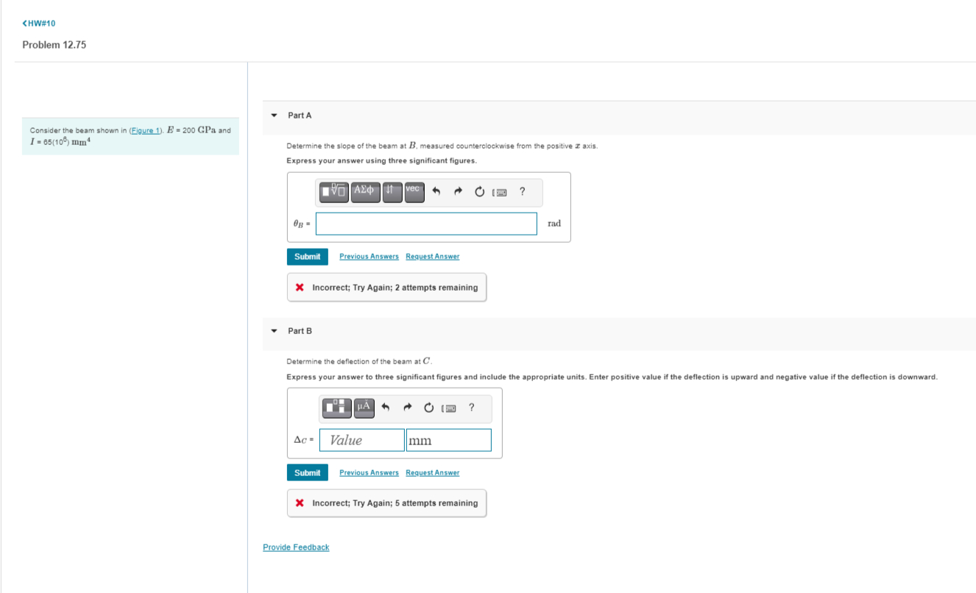
Task: Open Previous Answers for Part A
Action: click(x=369, y=257)
